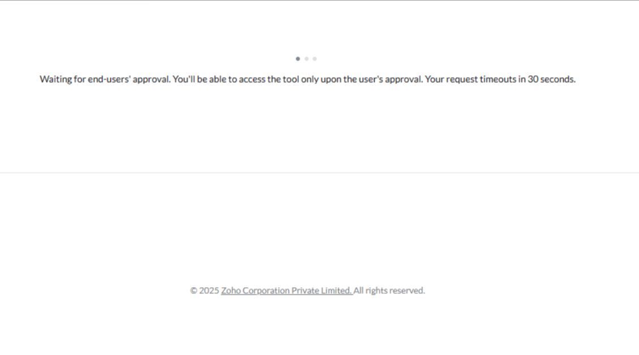Open the Zoho Corporation Private Limited link

(x=286, y=291)
